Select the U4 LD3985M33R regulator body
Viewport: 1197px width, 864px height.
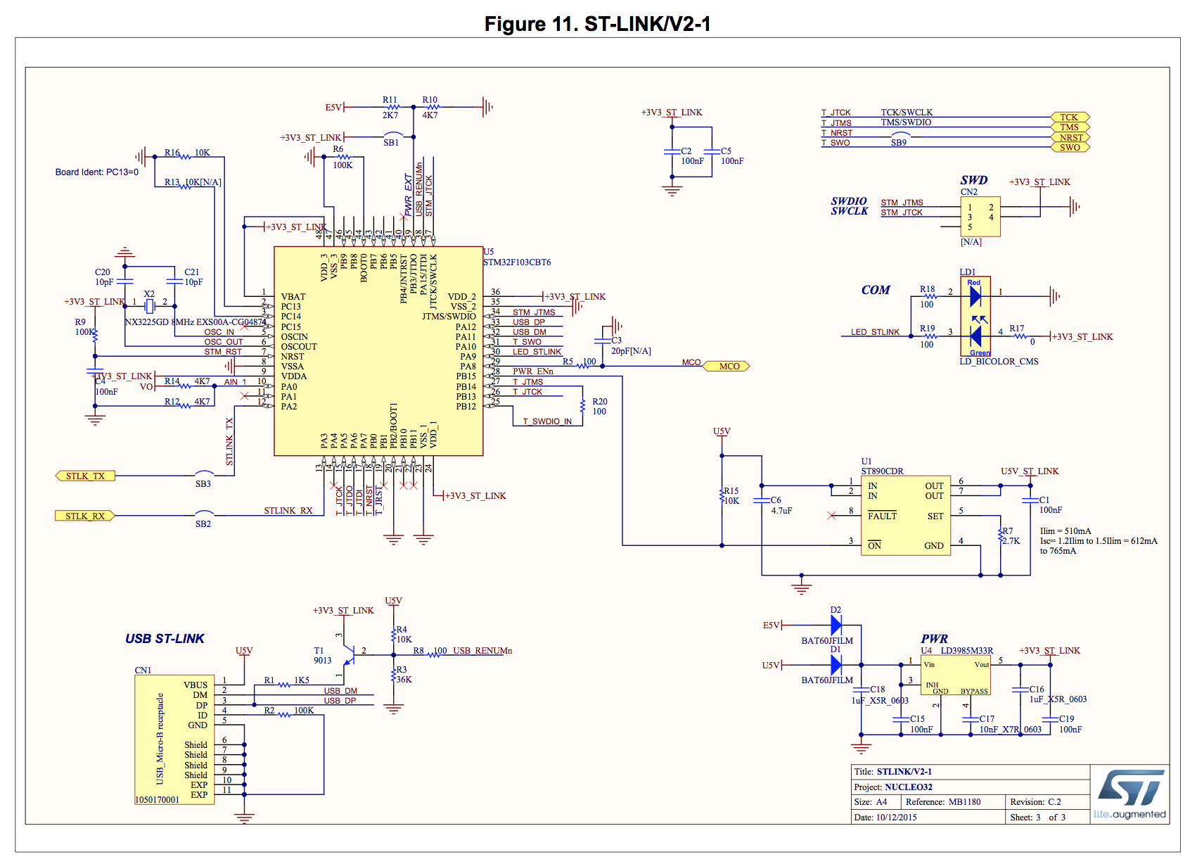click(956, 675)
